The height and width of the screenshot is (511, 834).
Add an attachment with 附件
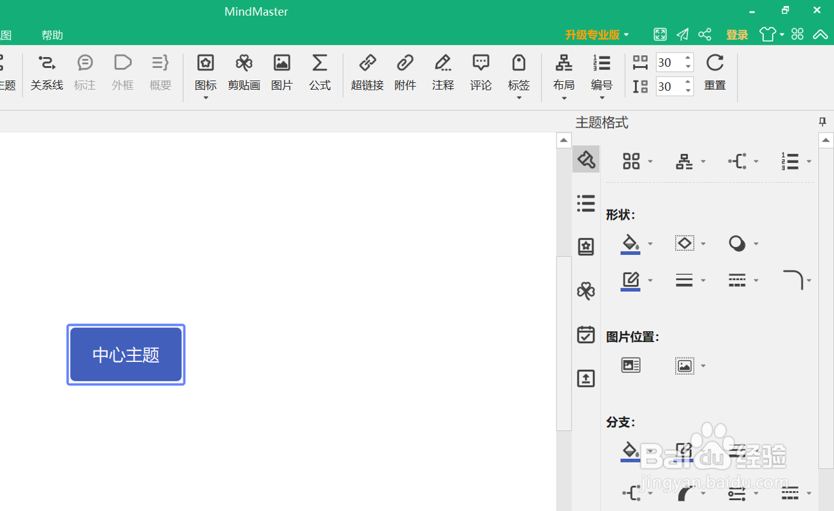[x=405, y=73]
